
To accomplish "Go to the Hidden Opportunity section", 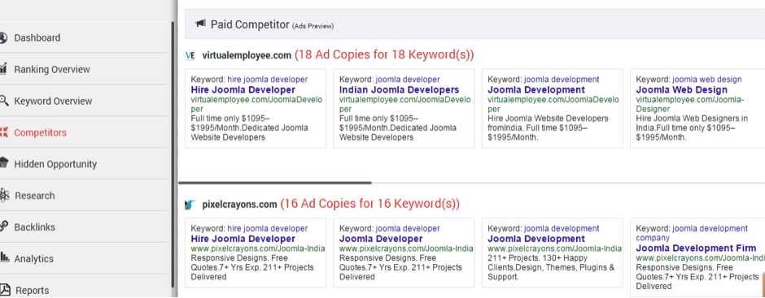I will 55,164.
